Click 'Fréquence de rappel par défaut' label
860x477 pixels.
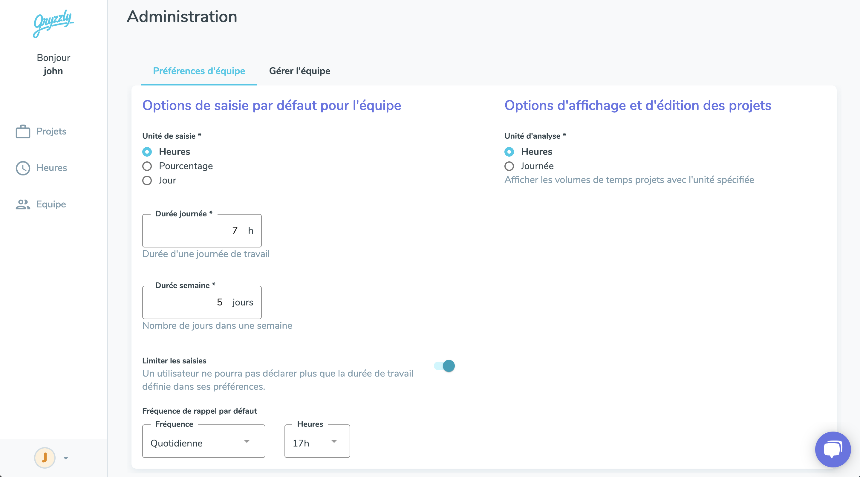click(200, 411)
